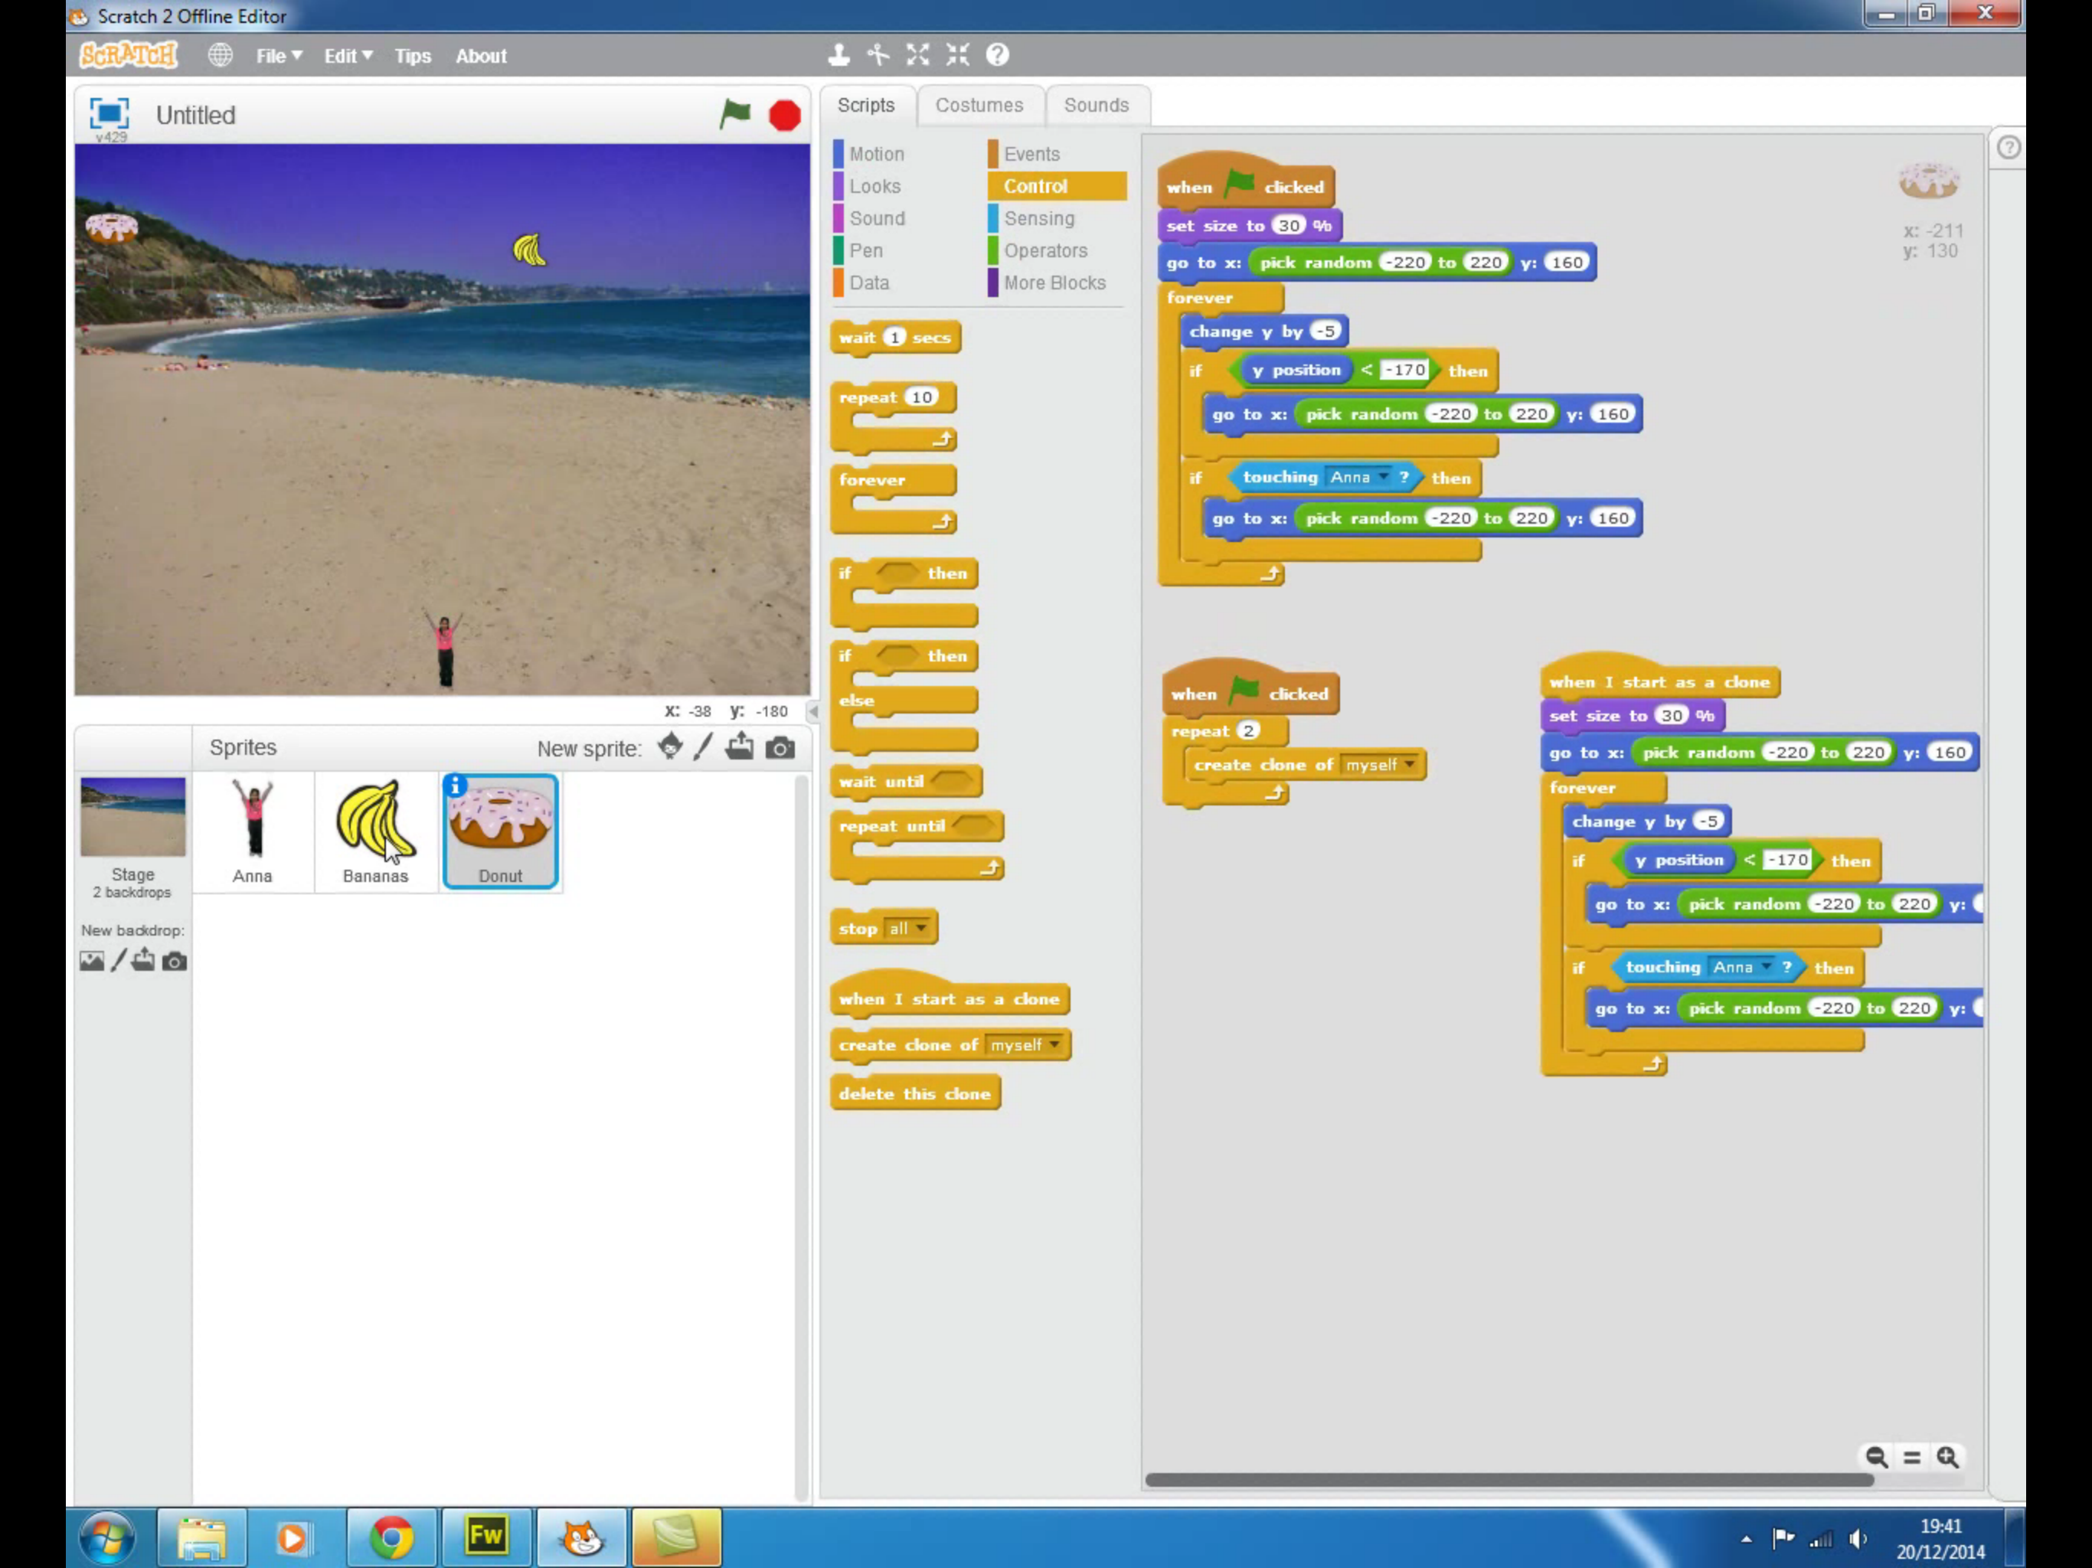This screenshot has height=1568, width=2092.
Task: Upload sprite from file icon
Action: 740,747
